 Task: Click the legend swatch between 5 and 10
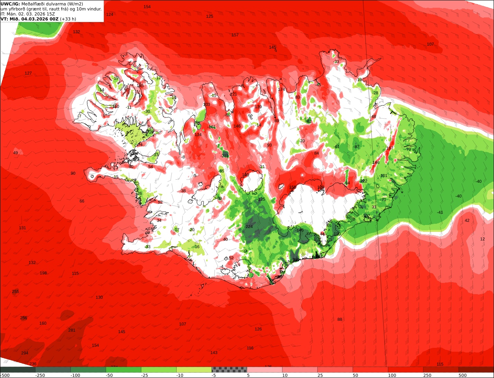coord(264,369)
